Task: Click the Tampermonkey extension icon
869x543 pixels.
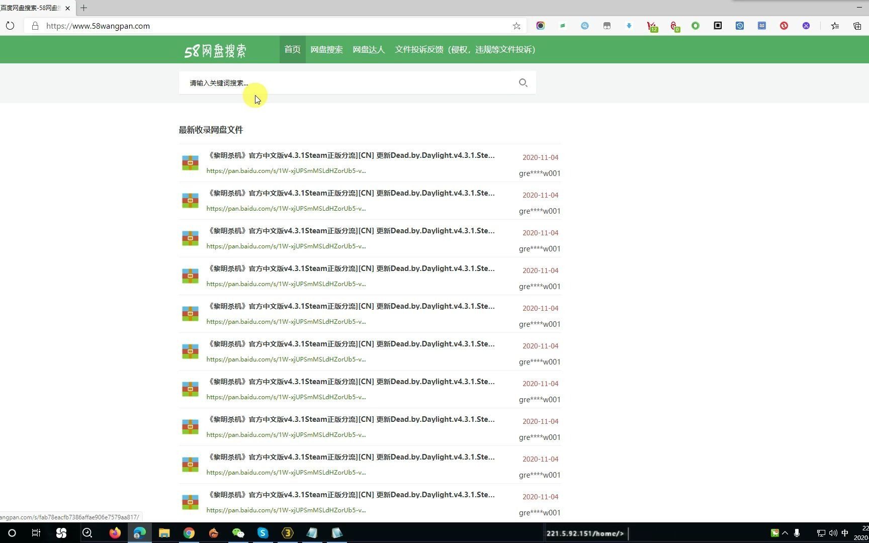Action: 607,26
